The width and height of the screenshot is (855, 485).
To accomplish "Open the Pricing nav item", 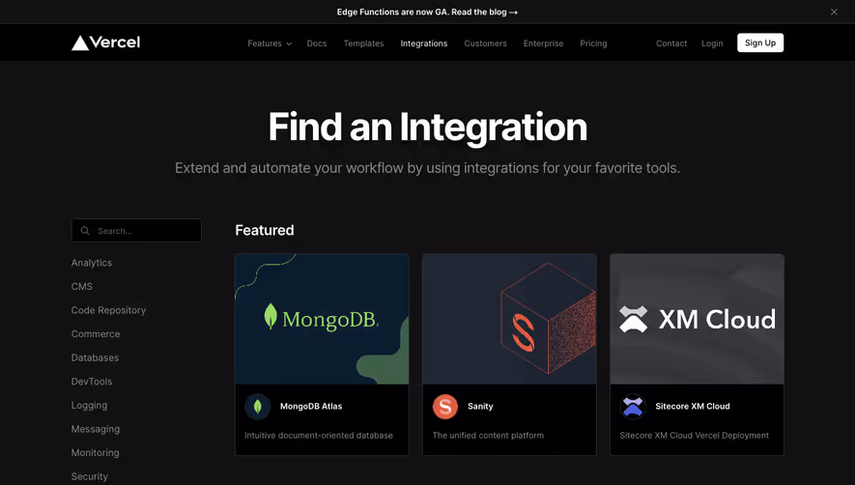I will pos(593,43).
